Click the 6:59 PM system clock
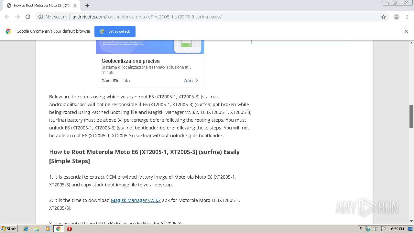Image resolution: width=414 pixels, height=233 pixels. click(x=397, y=229)
